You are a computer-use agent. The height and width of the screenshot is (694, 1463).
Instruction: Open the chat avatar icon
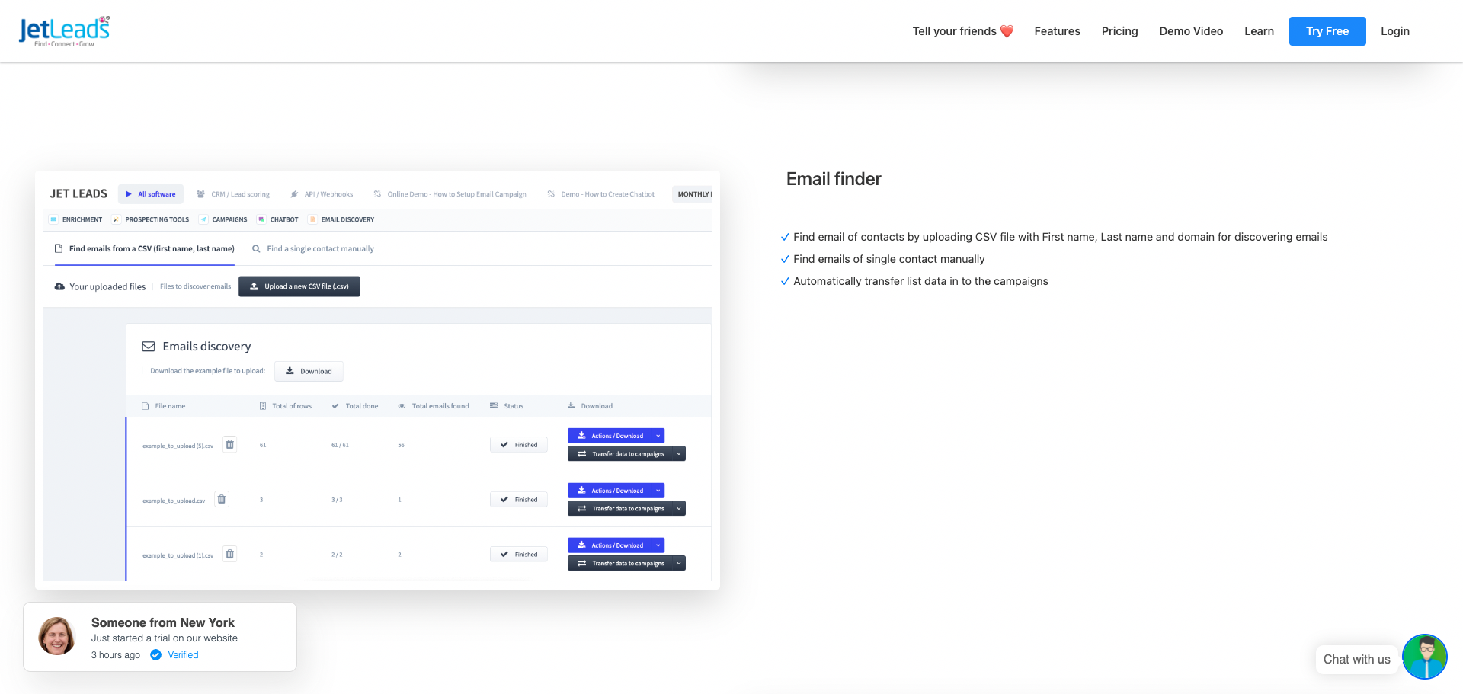(1424, 656)
